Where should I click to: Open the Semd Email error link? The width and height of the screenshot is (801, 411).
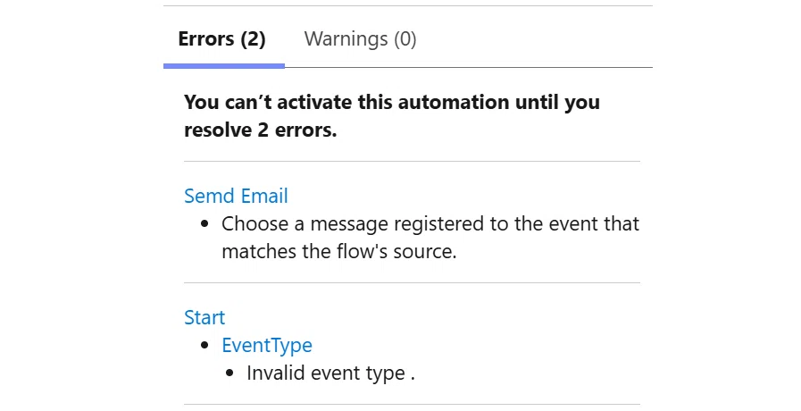pos(236,196)
